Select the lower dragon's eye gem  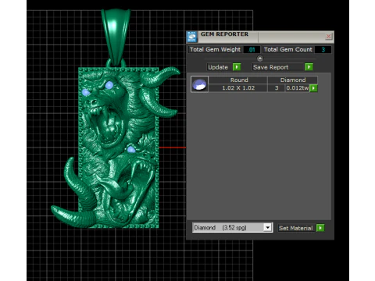click(131, 149)
